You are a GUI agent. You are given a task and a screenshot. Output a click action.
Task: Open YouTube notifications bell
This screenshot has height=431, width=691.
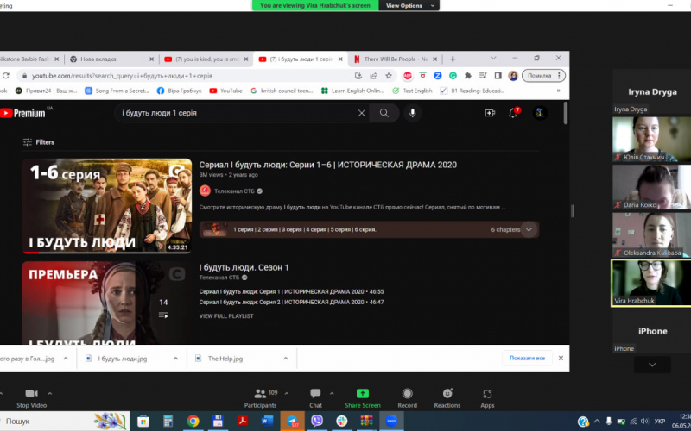point(513,113)
